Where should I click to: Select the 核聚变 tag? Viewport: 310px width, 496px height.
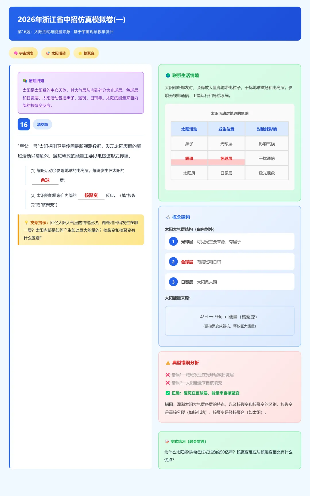pyautogui.click(x=86, y=53)
